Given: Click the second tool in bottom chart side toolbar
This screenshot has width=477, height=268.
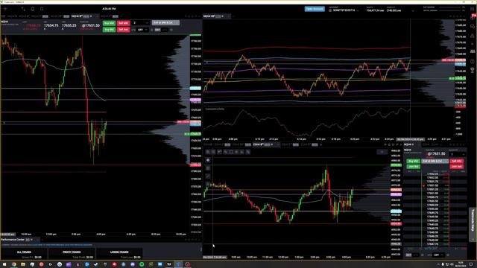Looking at the screenshot, I should pos(208,168).
